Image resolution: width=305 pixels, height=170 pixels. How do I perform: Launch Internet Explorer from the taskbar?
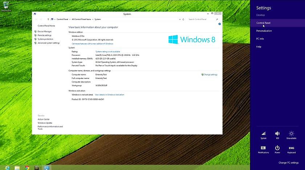[7, 167]
